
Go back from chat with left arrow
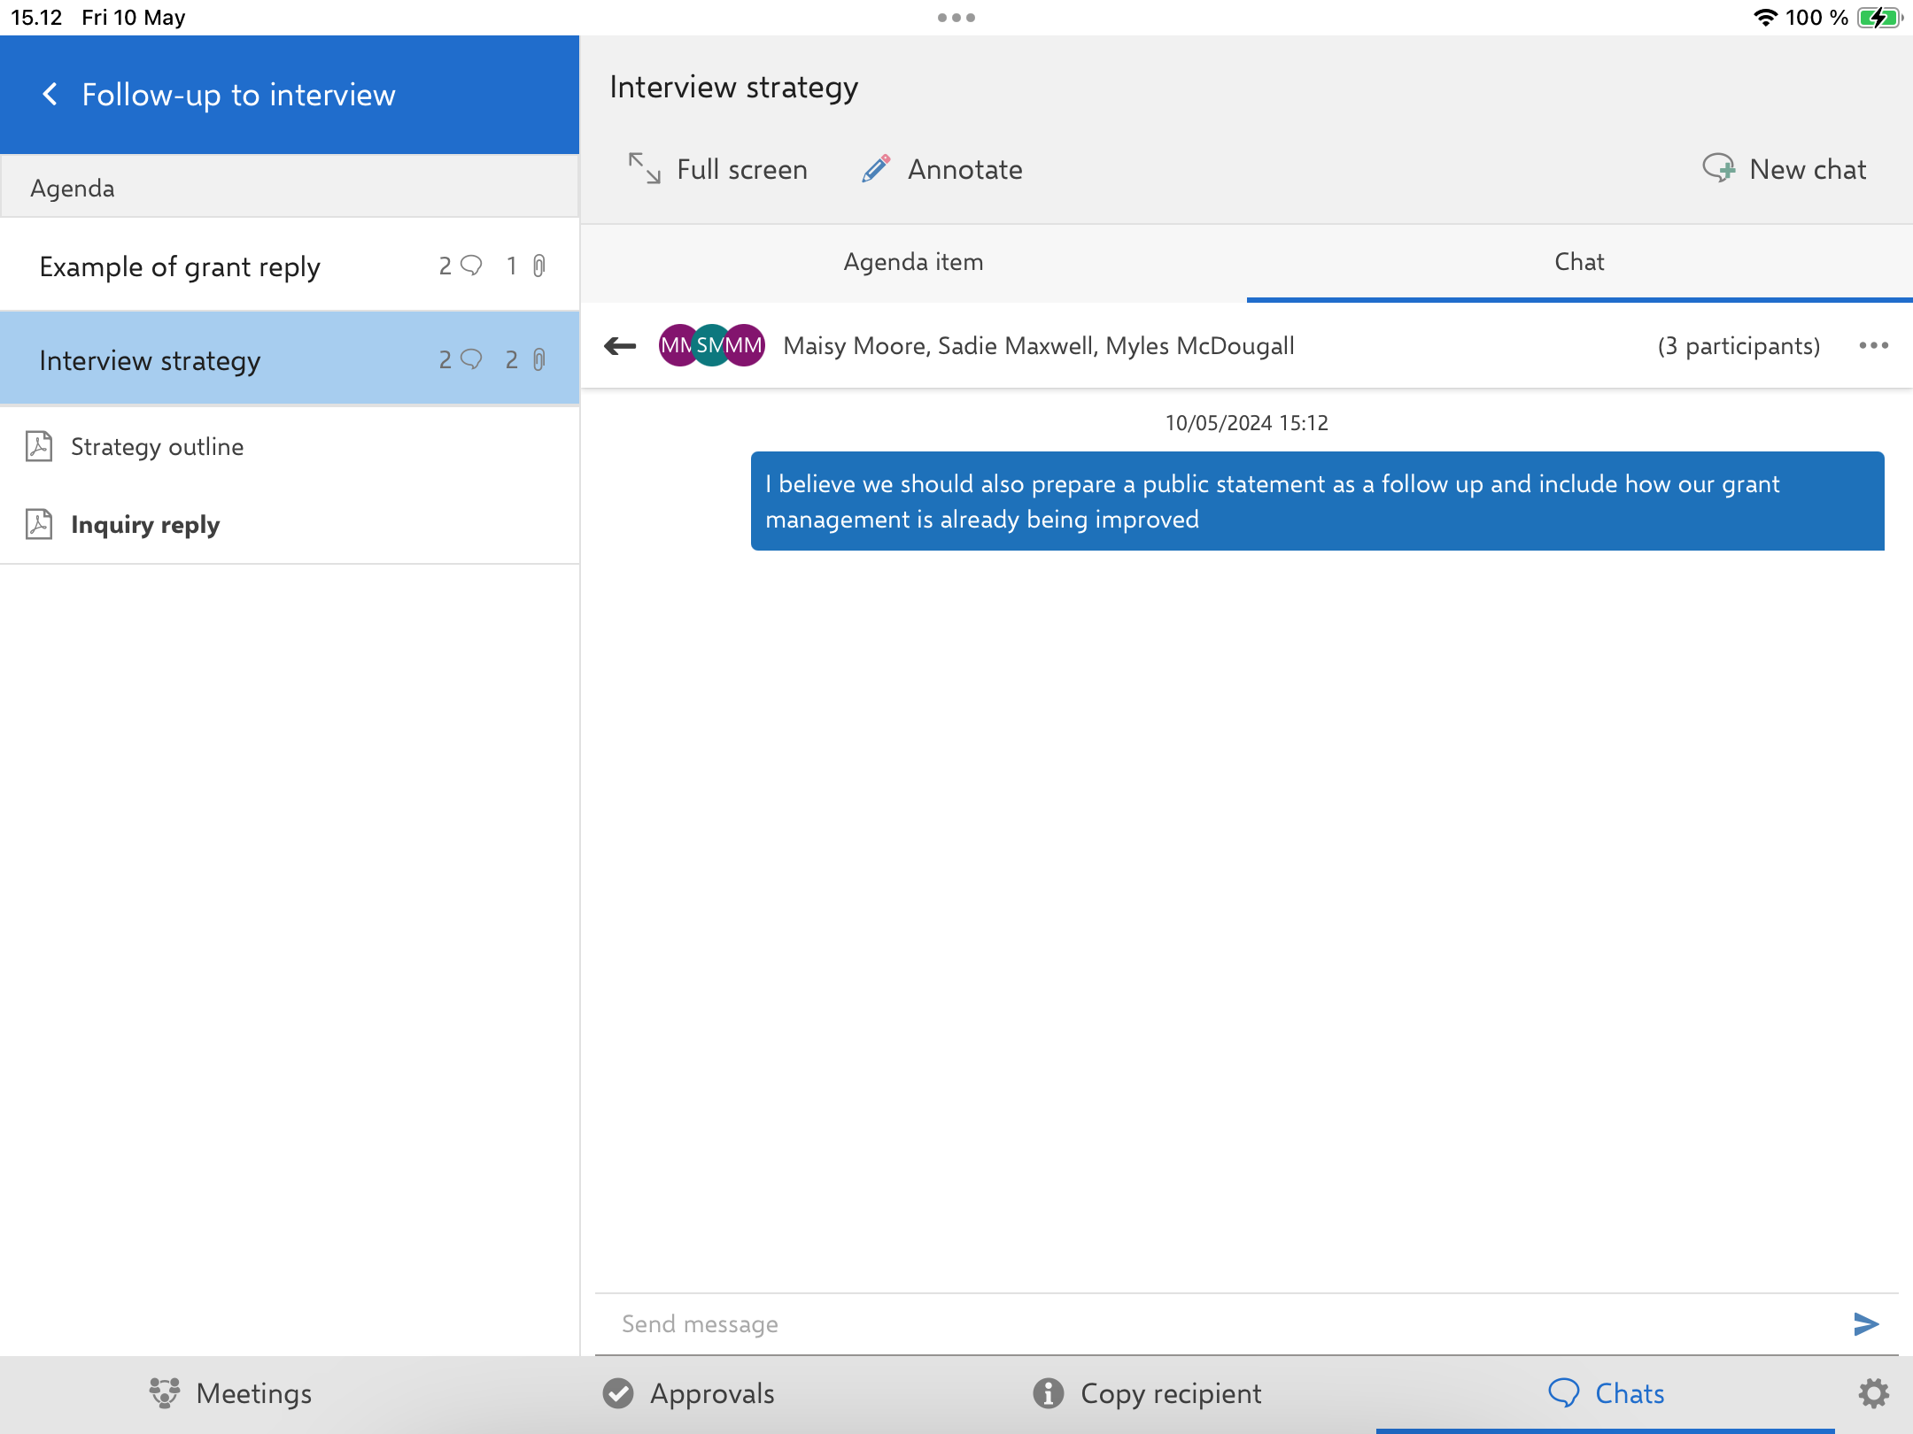point(620,345)
